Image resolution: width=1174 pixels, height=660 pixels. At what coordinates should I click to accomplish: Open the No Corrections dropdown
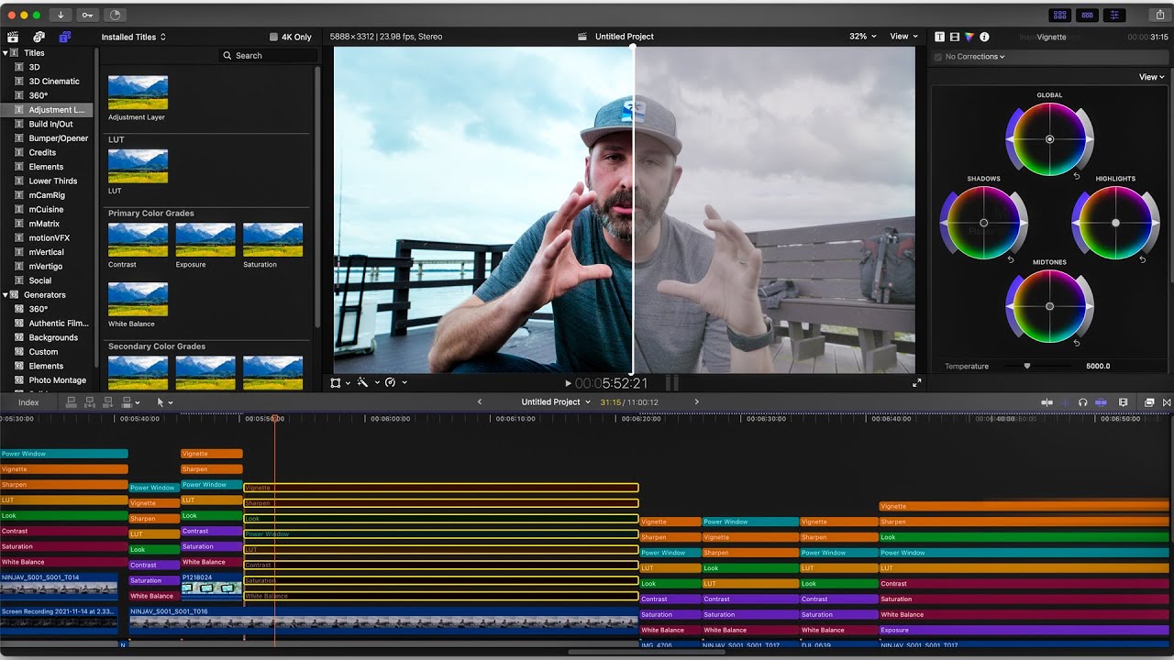pyautogui.click(x=975, y=57)
